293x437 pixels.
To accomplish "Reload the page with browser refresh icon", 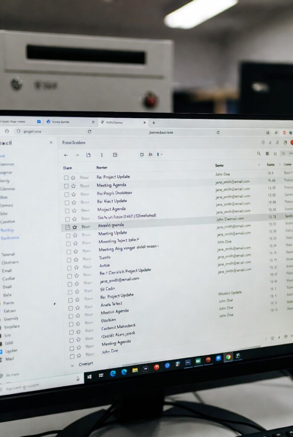I will (93, 132).
